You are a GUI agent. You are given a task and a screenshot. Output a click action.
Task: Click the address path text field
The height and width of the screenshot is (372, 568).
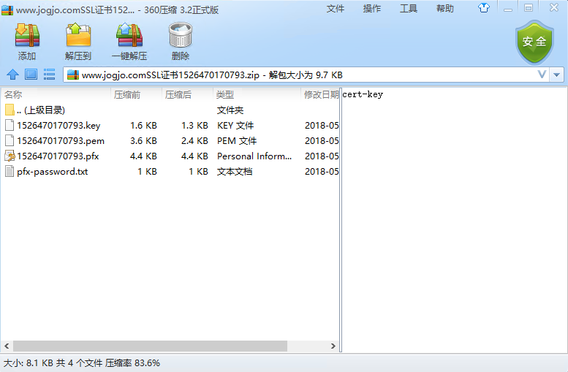tap(306, 75)
